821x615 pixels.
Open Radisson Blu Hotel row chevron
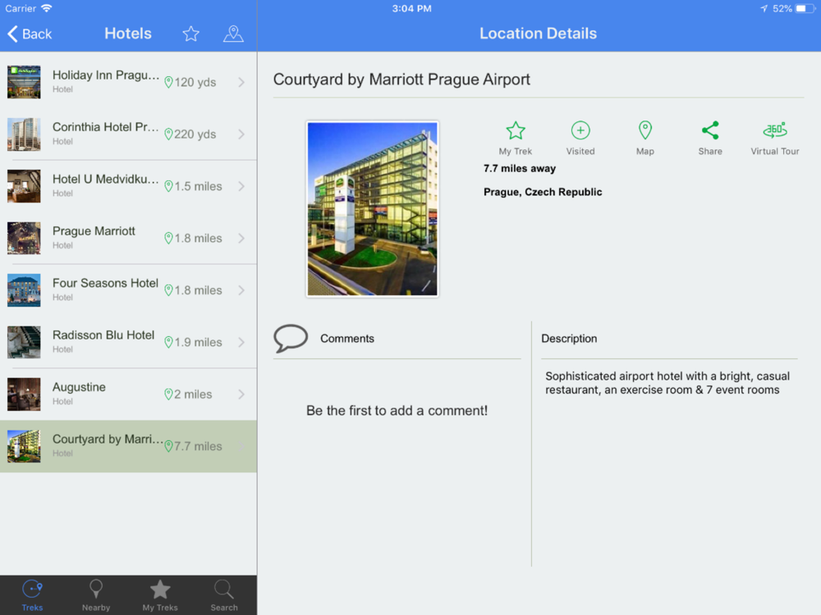pos(241,343)
